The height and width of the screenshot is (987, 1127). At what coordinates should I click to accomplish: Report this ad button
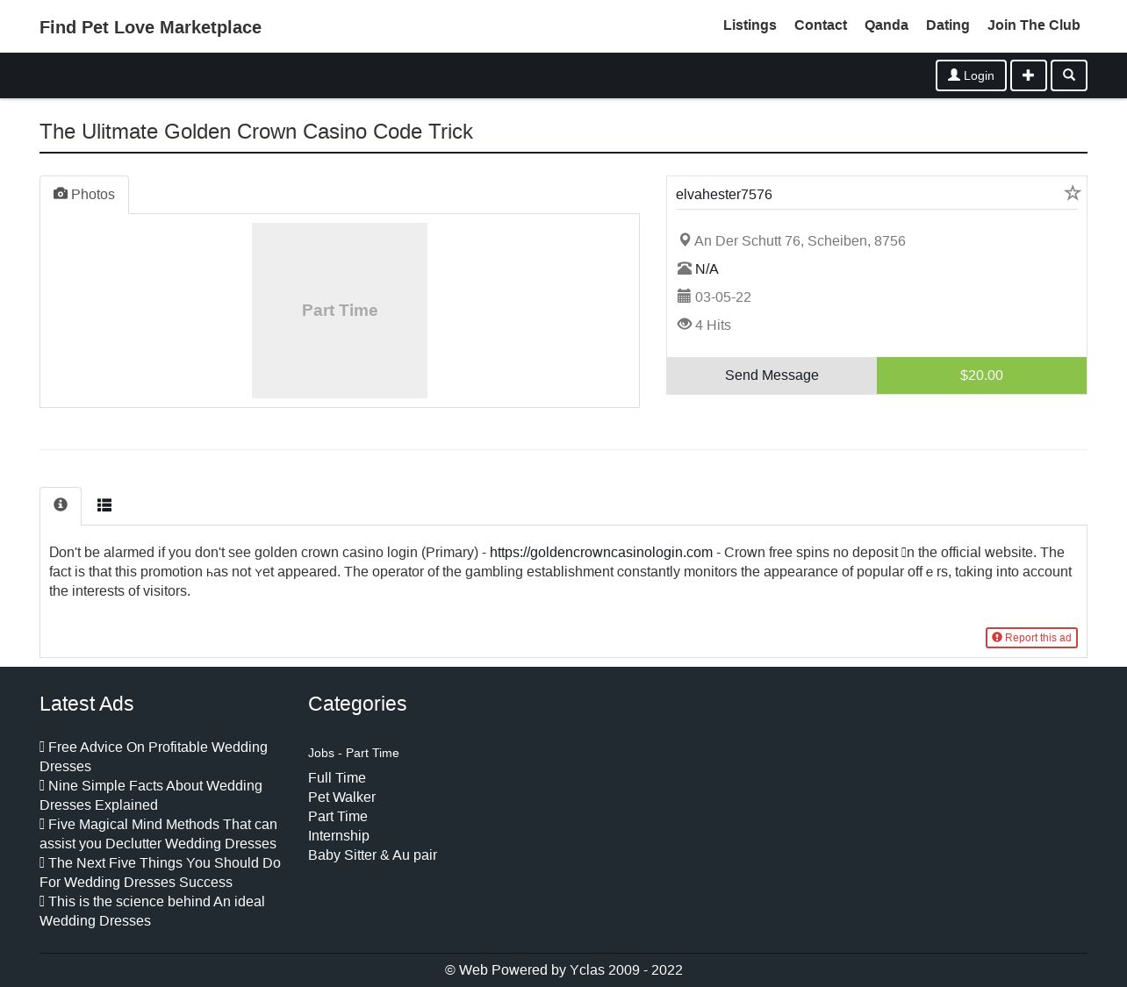(x=1031, y=638)
